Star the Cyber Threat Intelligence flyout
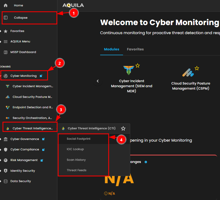 pos(123,129)
